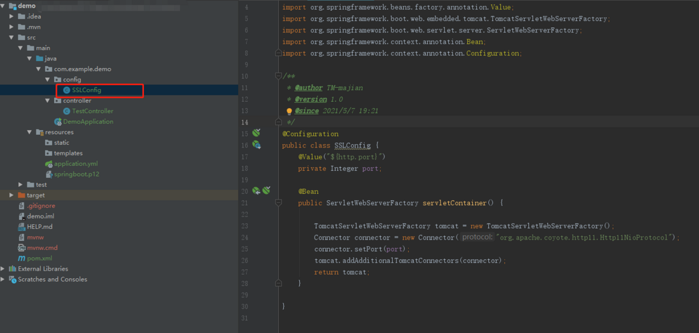
Task: Expand the .idea folder arrow
Action: click(x=11, y=17)
